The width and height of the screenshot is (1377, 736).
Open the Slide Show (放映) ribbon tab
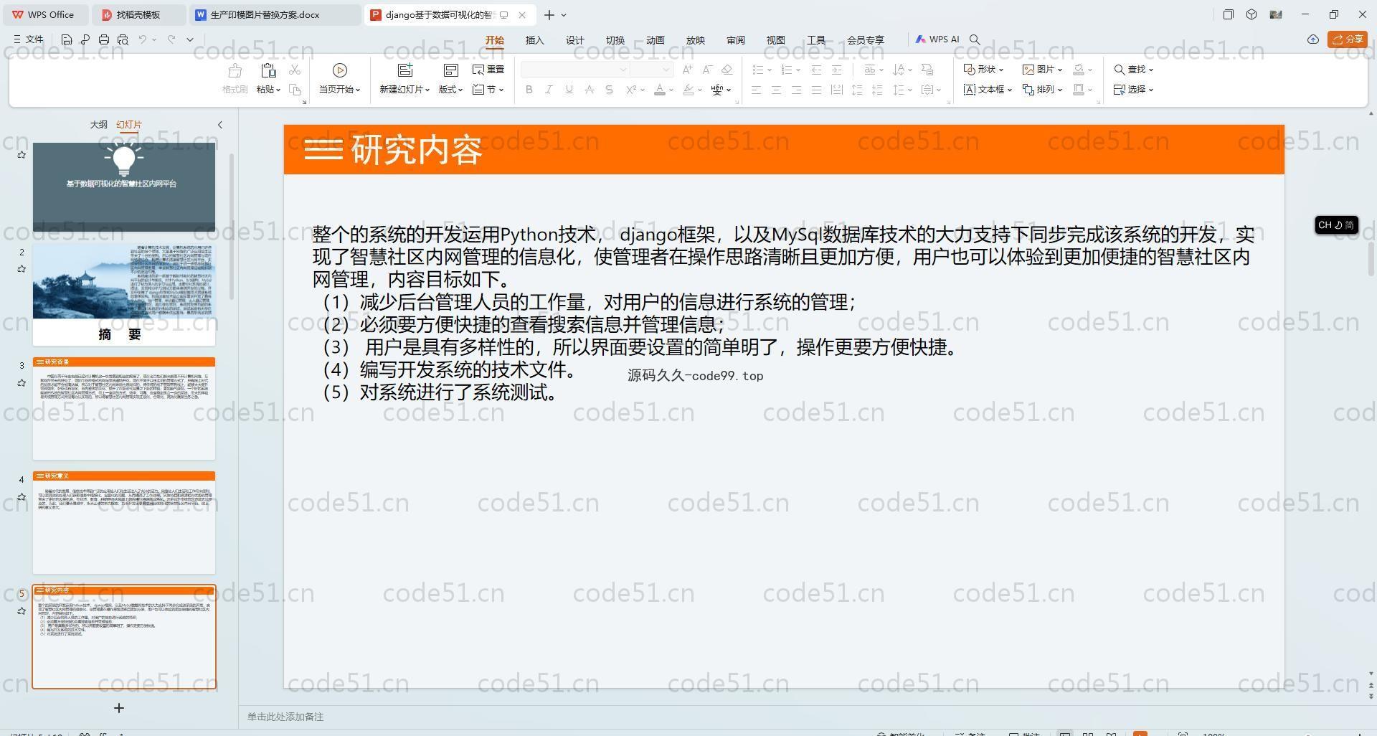(x=696, y=40)
